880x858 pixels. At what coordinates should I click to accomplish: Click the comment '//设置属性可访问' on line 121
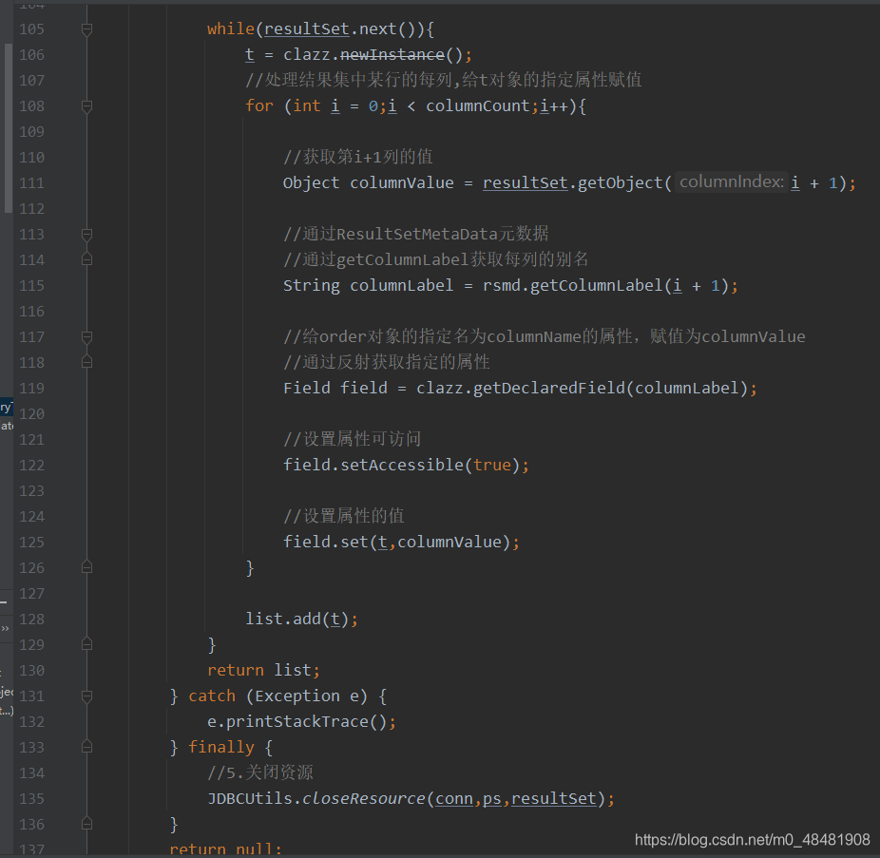tap(352, 439)
